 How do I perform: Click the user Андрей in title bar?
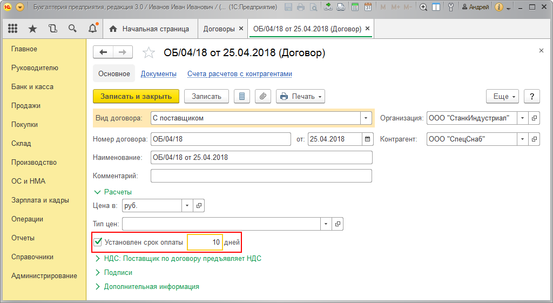pos(475,7)
